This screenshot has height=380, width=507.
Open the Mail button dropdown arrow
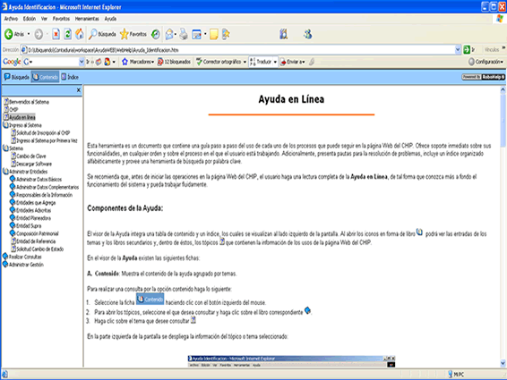(x=176, y=34)
